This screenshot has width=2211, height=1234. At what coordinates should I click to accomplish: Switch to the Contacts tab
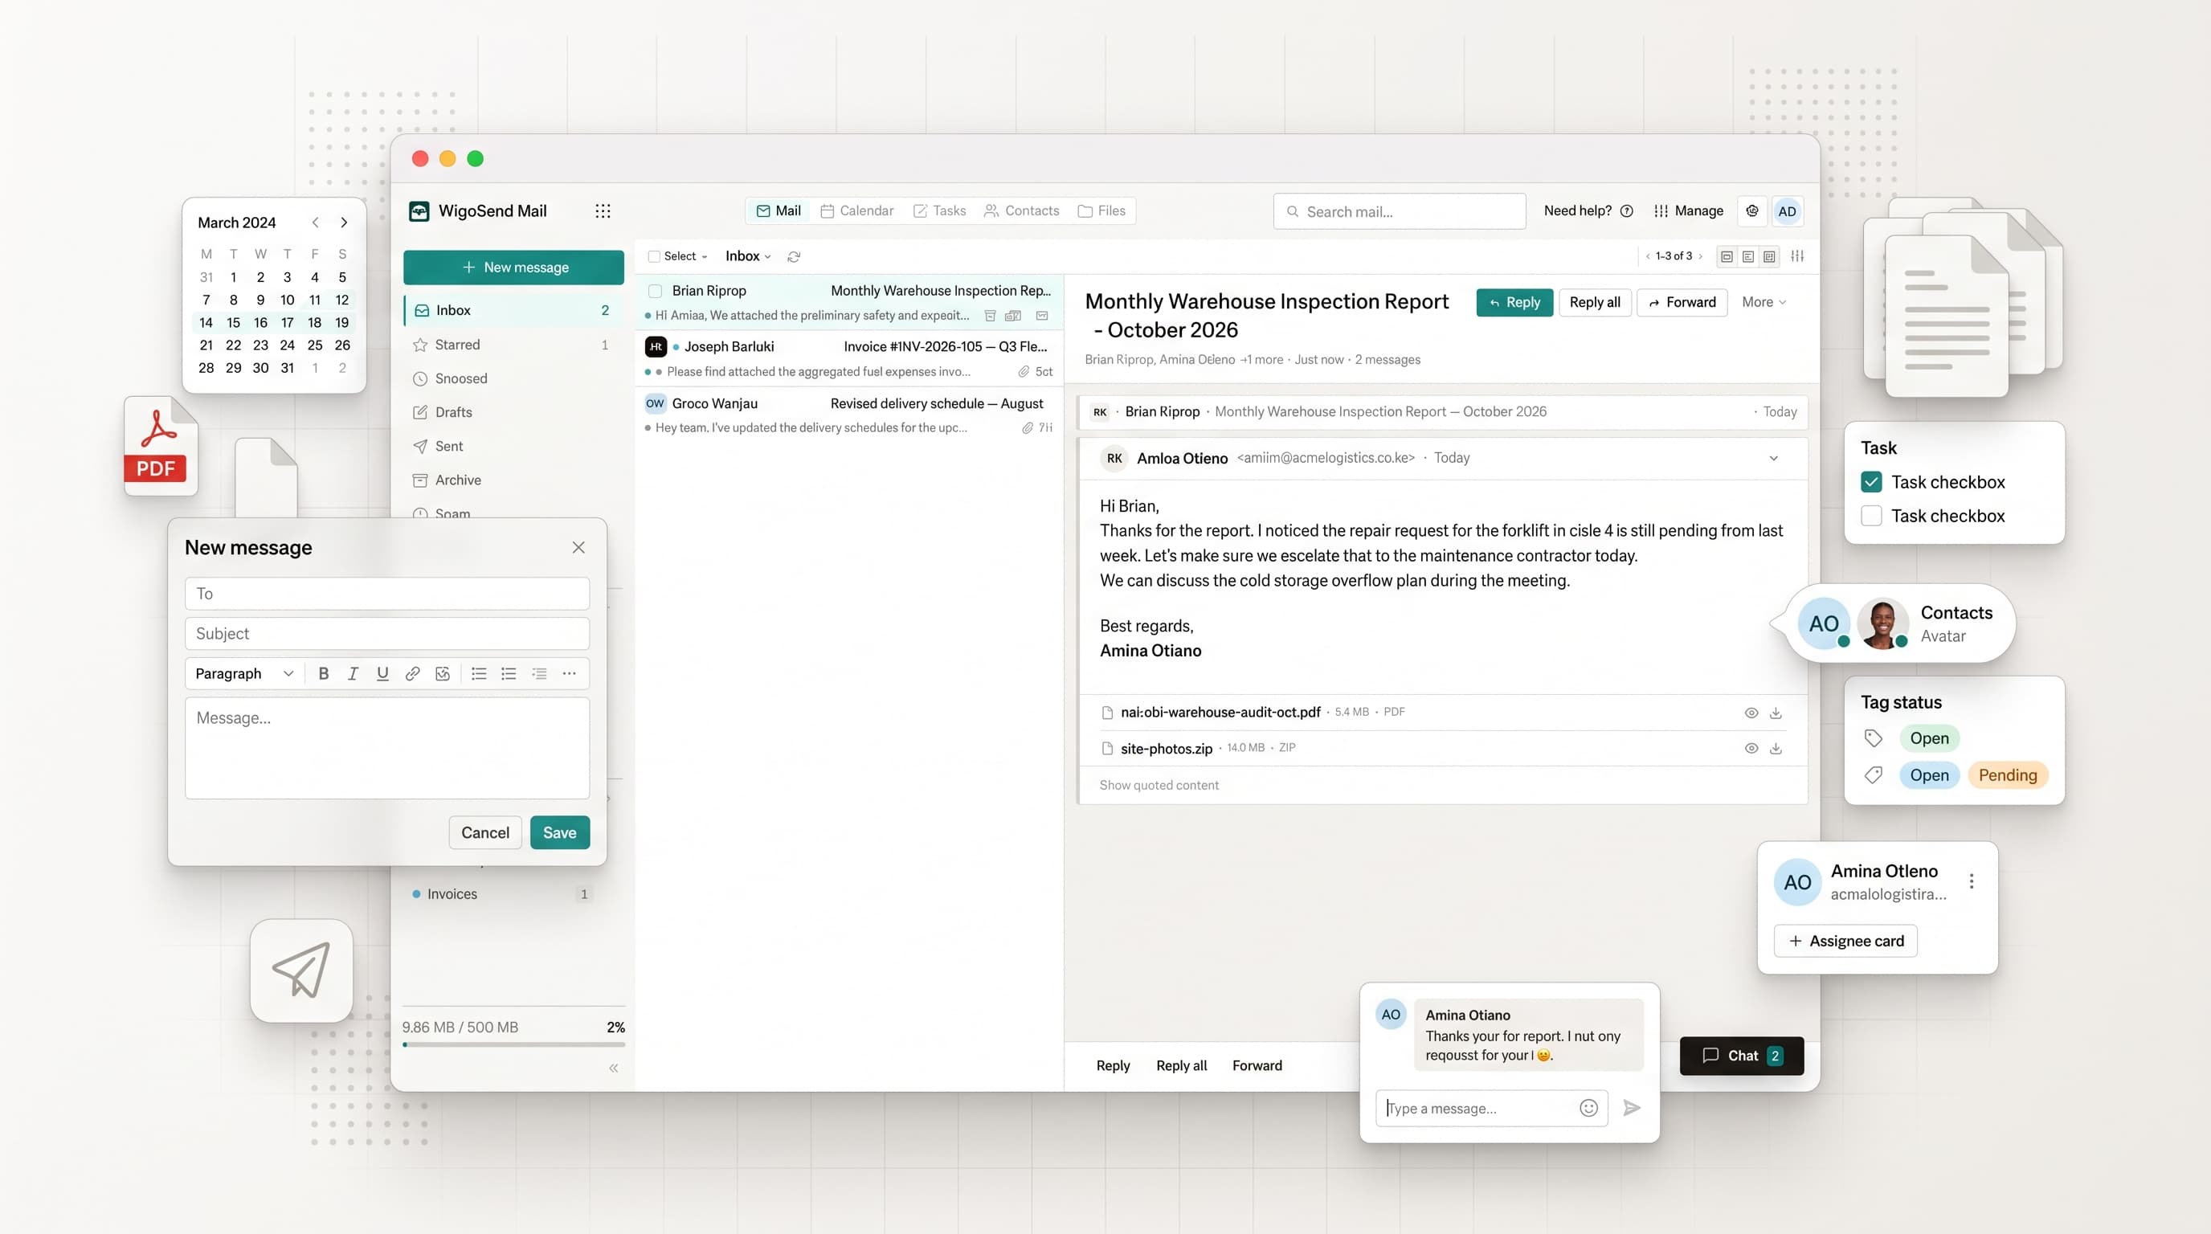coord(1021,211)
